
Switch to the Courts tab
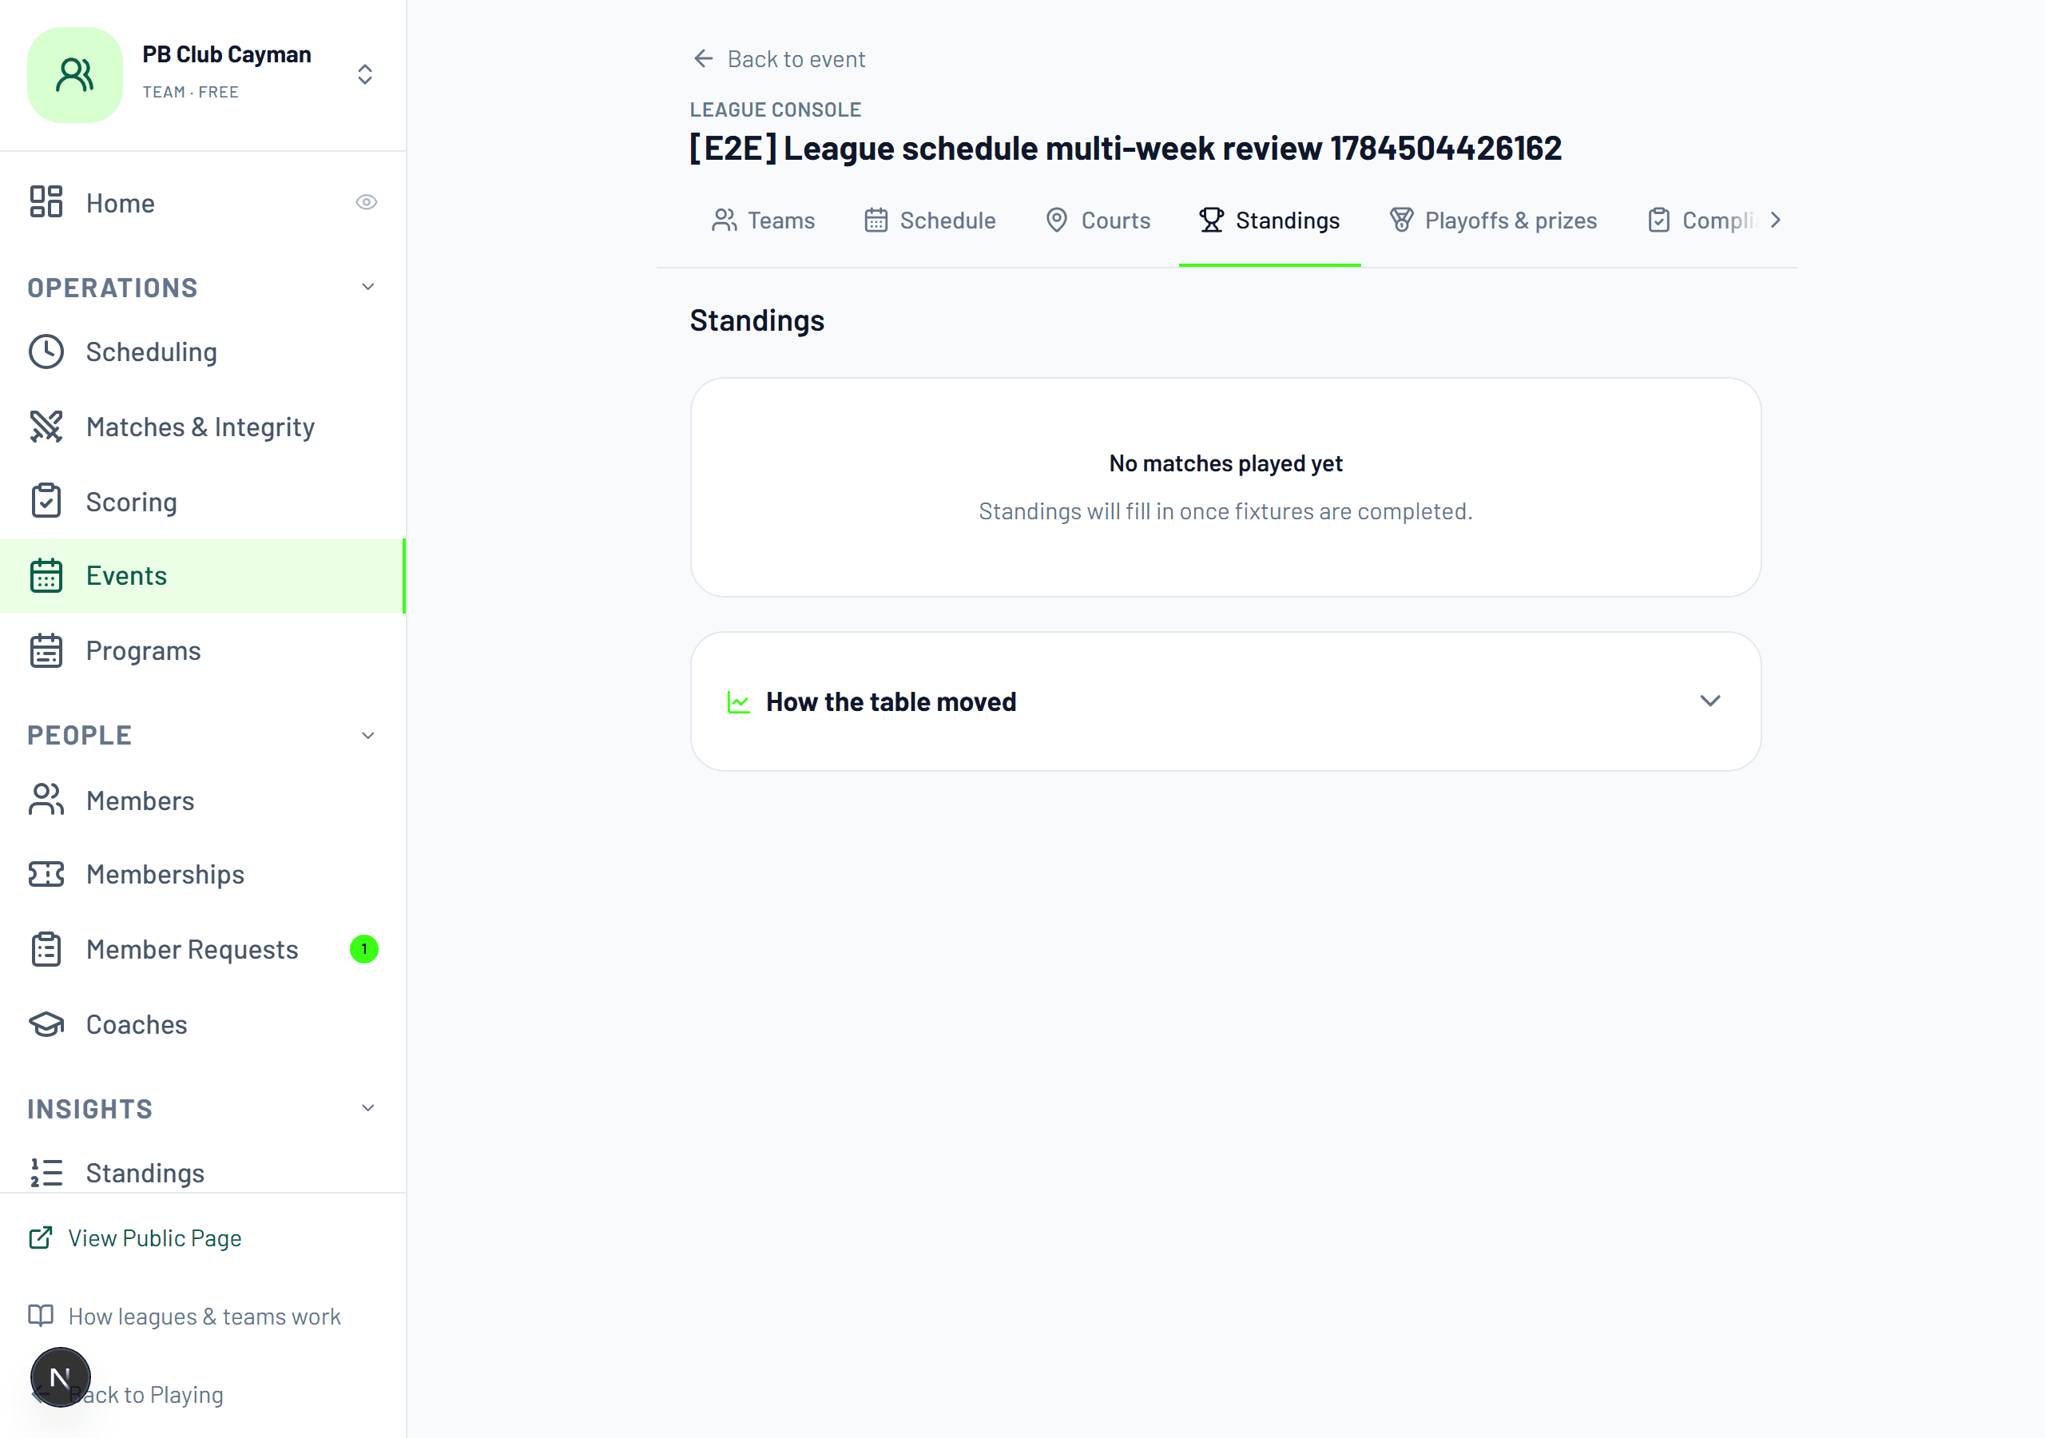[1098, 220]
